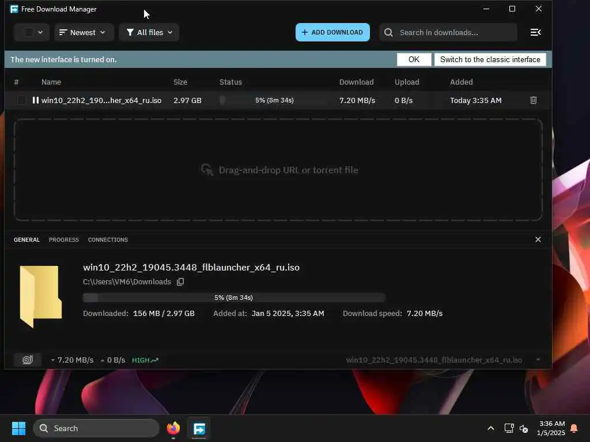Viewport: 590px width, 442px height.
Task: Copy the download folder path icon
Action: pos(180,281)
